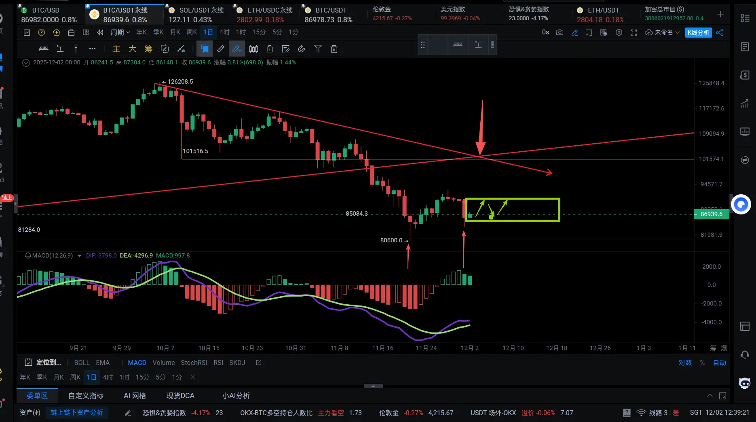This screenshot has height=422, width=756.
Task: Toggle the blue bookmark flag tool
Action: (x=205, y=49)
